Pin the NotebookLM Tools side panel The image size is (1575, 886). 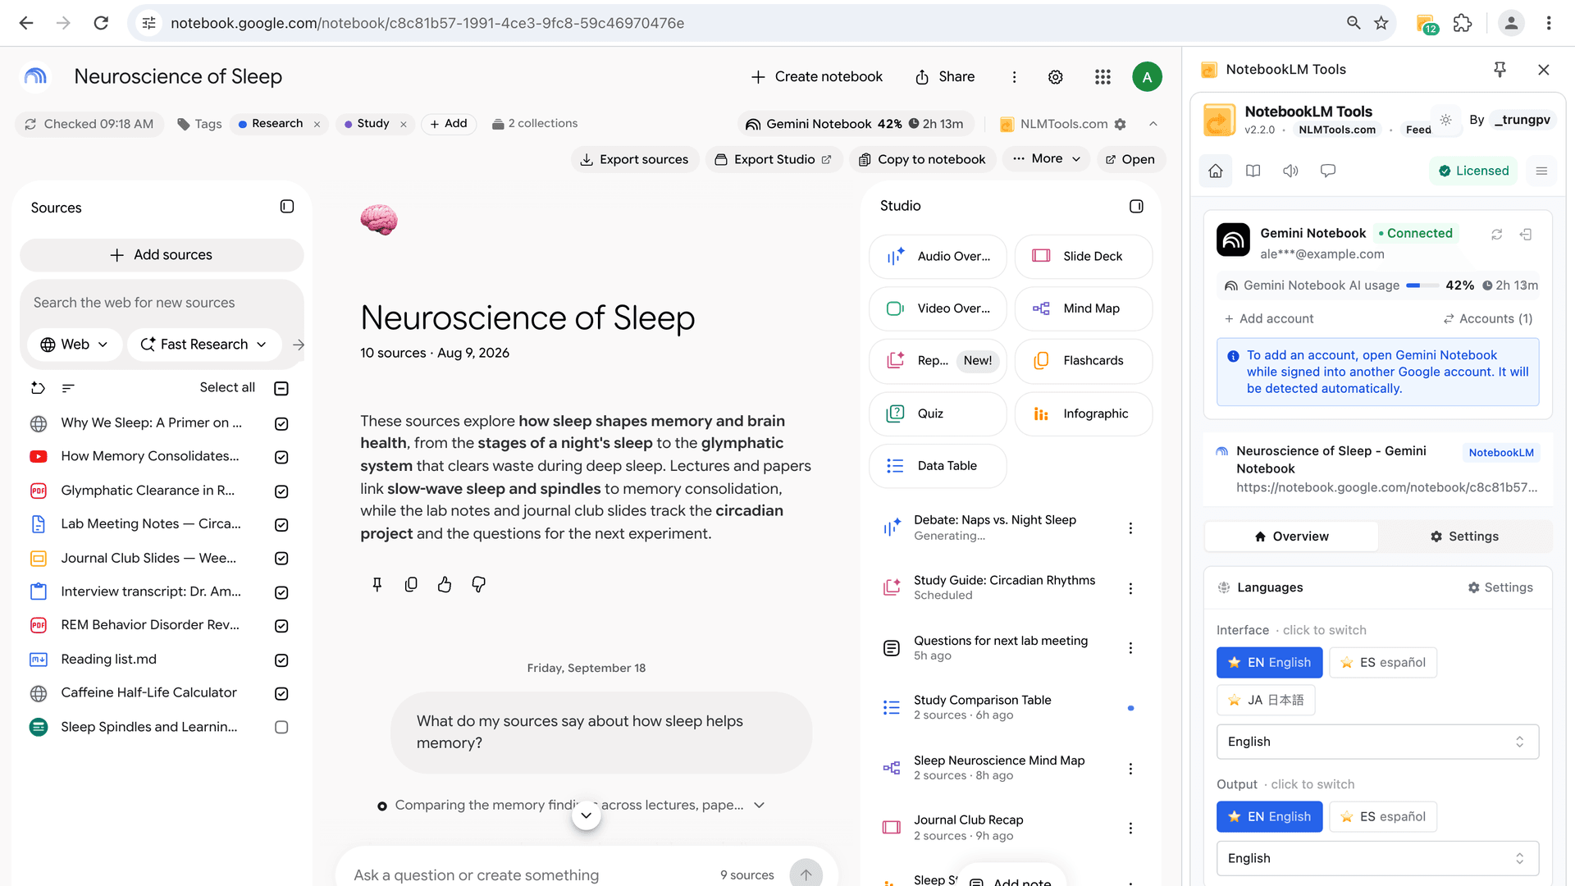1500,70
